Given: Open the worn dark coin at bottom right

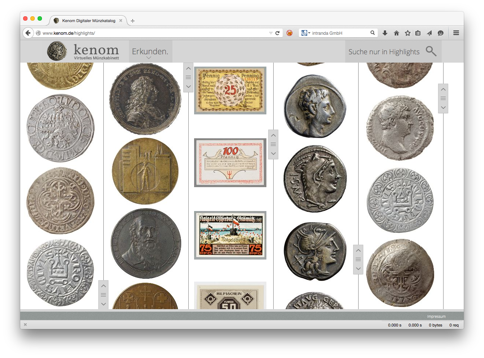Looking at the screenshot, I should [x=400, y=273].
